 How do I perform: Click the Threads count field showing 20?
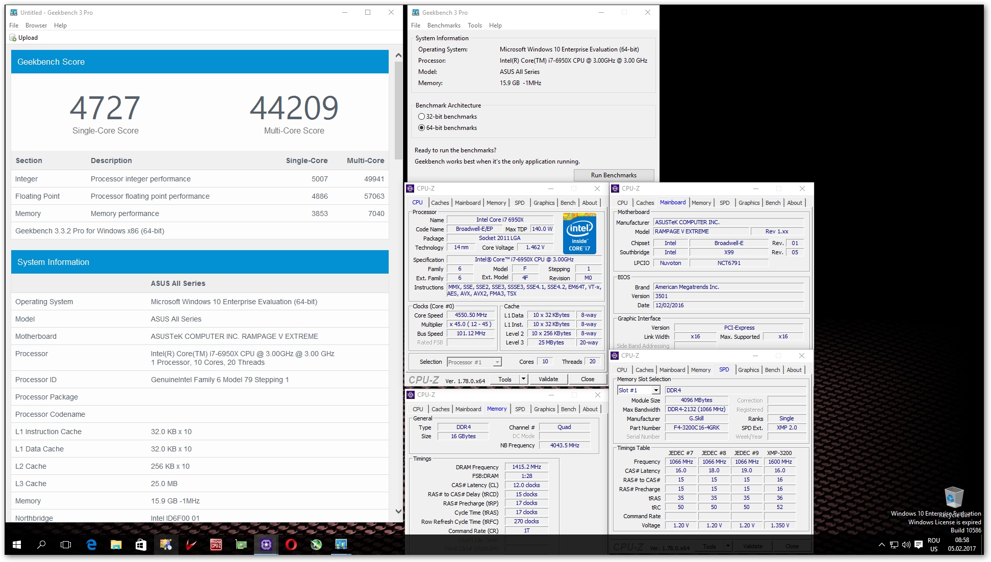[592, 362]
